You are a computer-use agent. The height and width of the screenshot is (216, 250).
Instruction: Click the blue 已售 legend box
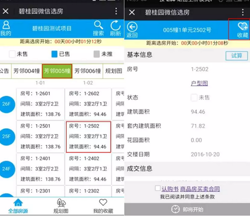(54, 54)
